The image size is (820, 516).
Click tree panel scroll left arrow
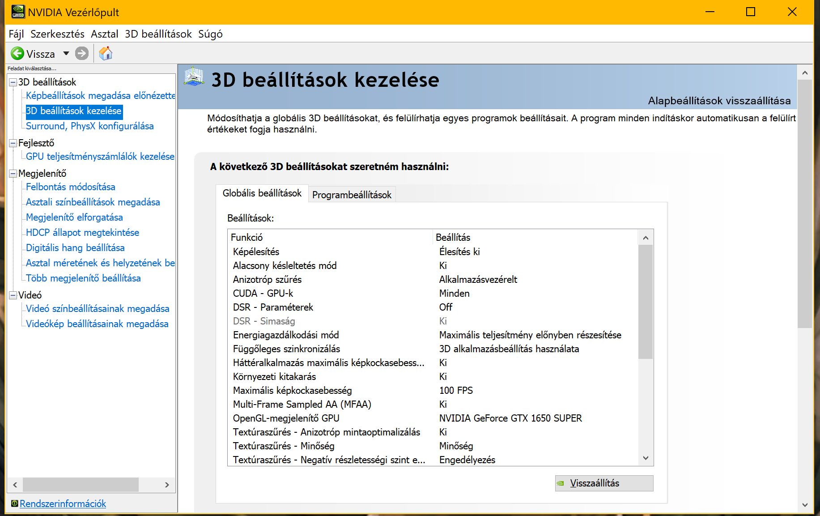[x=15, y=485]
